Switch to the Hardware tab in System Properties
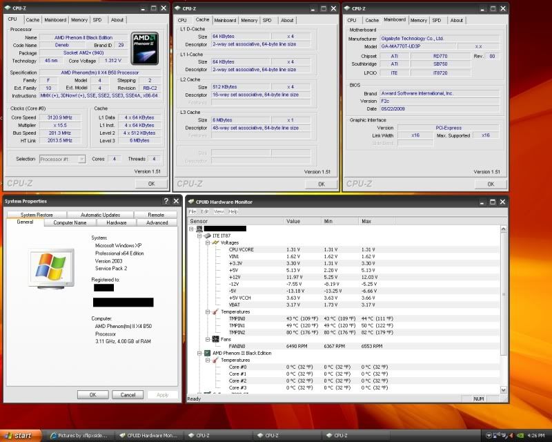Image resolution: width=552 pixels, height=442 pixels. (x=117, y=223)
